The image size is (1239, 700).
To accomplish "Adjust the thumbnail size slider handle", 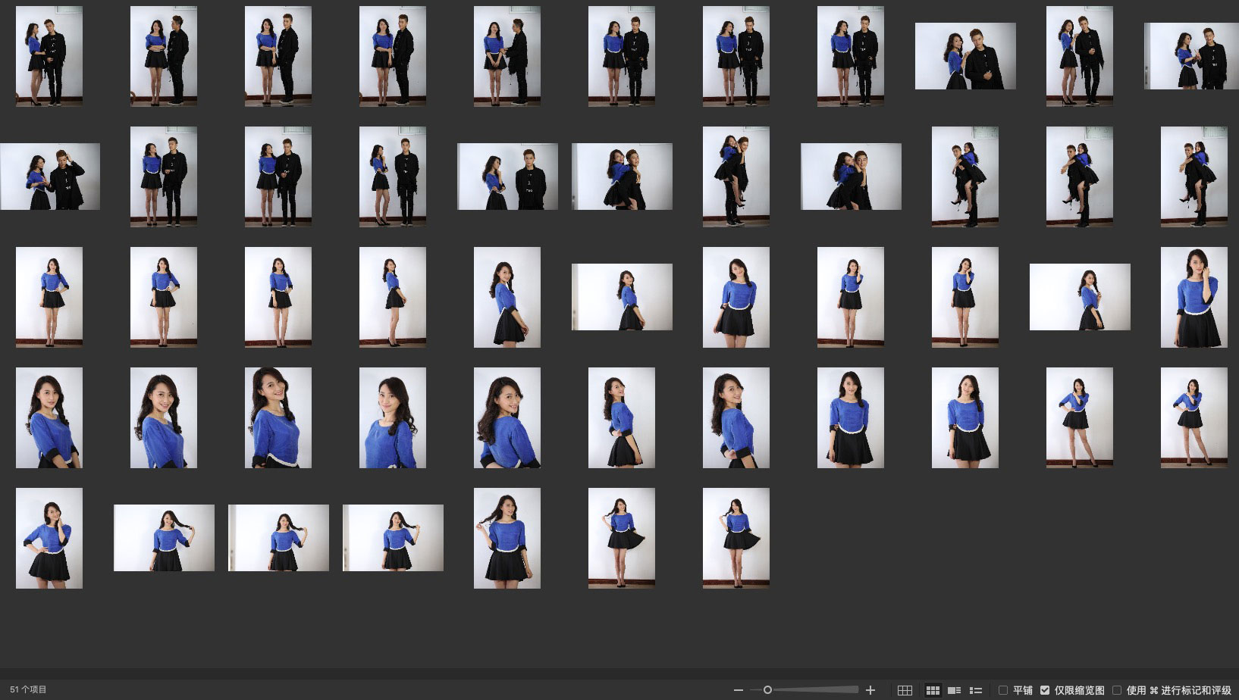I will tap(767, 690).
